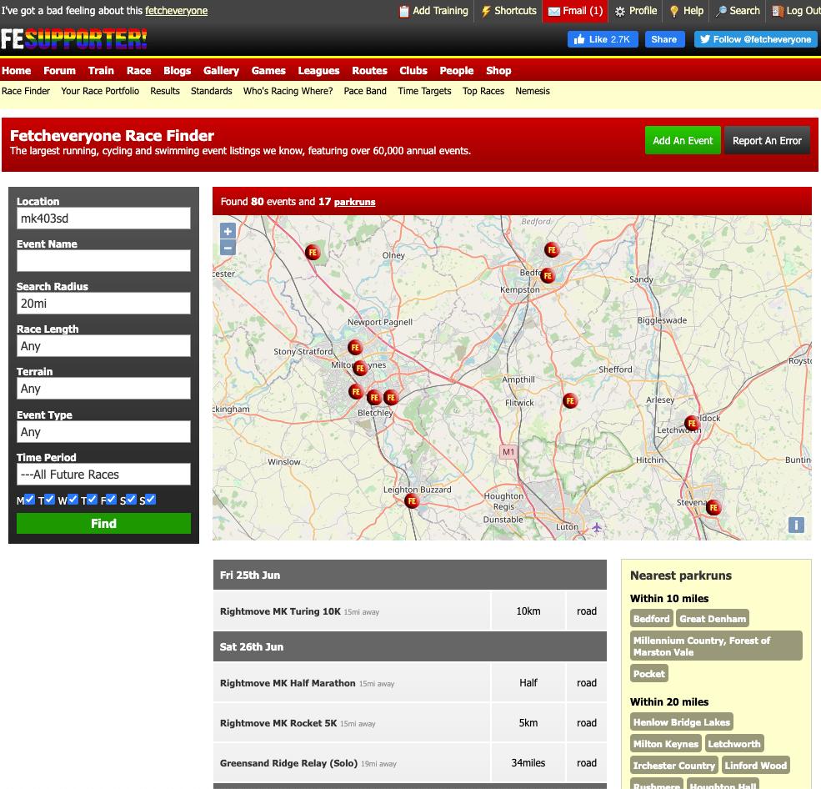The height and width of the screenshot is (789, 821).
Task: Untick the Friday checkbox
Action: (x=111, y=500)
